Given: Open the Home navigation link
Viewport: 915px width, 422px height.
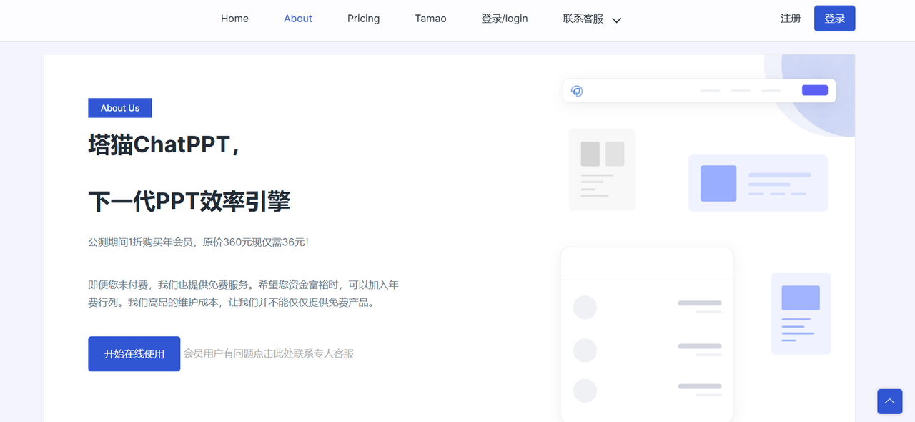Looking at the screenshot, I should tap(234, 19).
